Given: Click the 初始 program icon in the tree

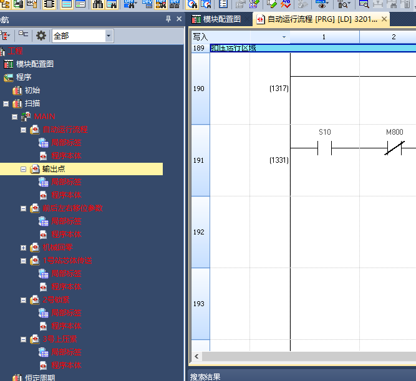Looking at the screenshot, I should pyautogui.click(x=17, y=90).
